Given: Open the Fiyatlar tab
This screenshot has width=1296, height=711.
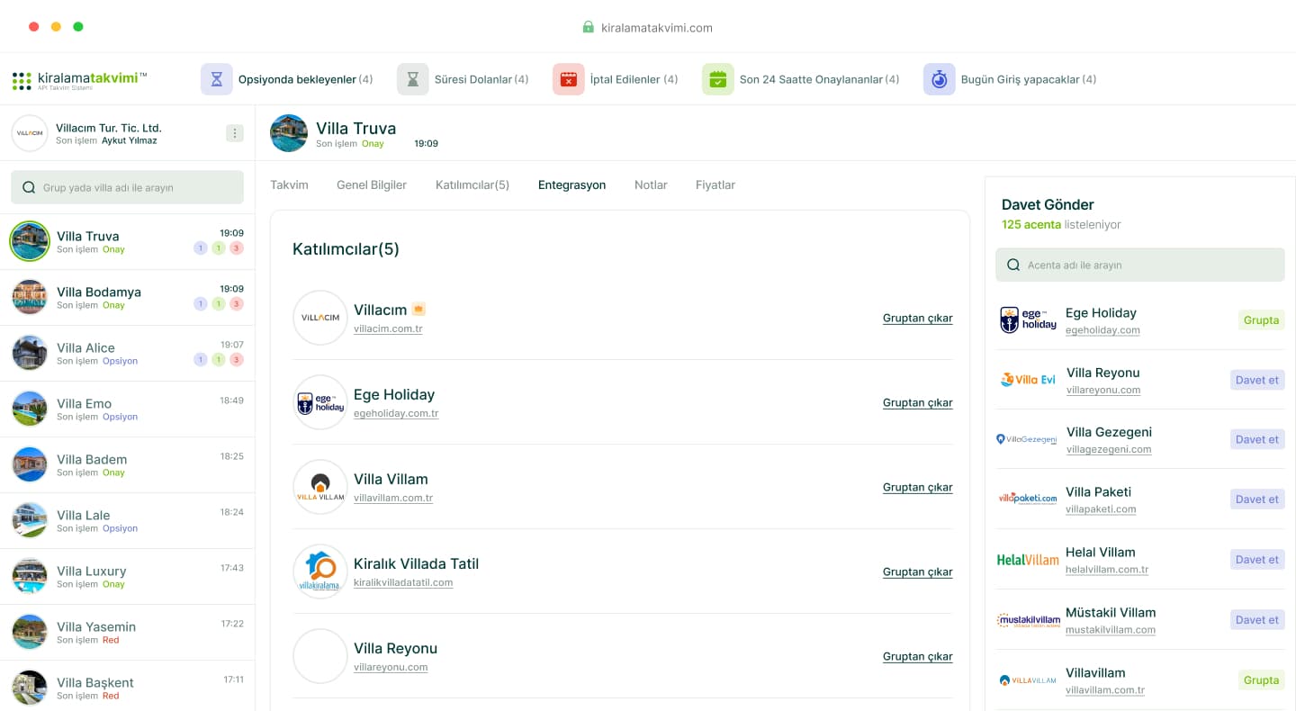Looking at the screenshot, I should tap(715, 185).
